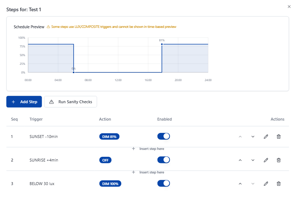The width and height of the screenshot is (294, 197).
Task: Click the DIM 100% action badge
Action: [110, 184]
